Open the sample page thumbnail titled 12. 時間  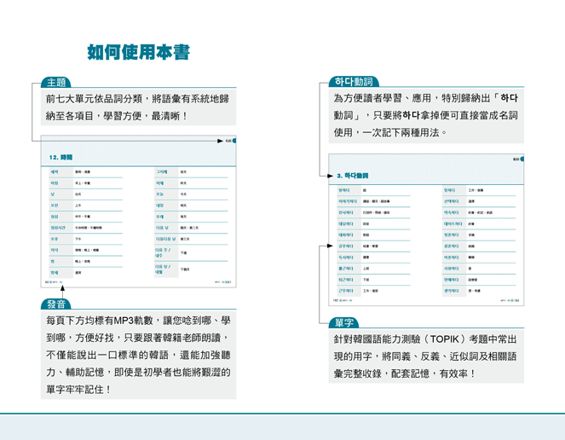[138, 211]
